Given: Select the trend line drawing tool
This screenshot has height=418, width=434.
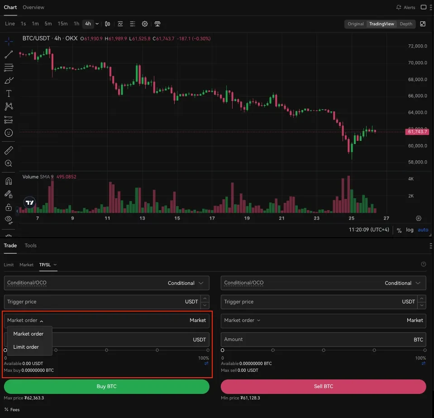Looking at the screenshot, I should click(x=9, y=54).
